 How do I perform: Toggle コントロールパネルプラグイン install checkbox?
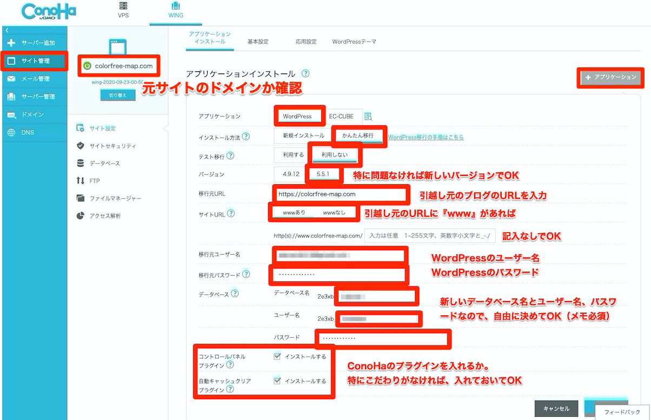(277, 356)
